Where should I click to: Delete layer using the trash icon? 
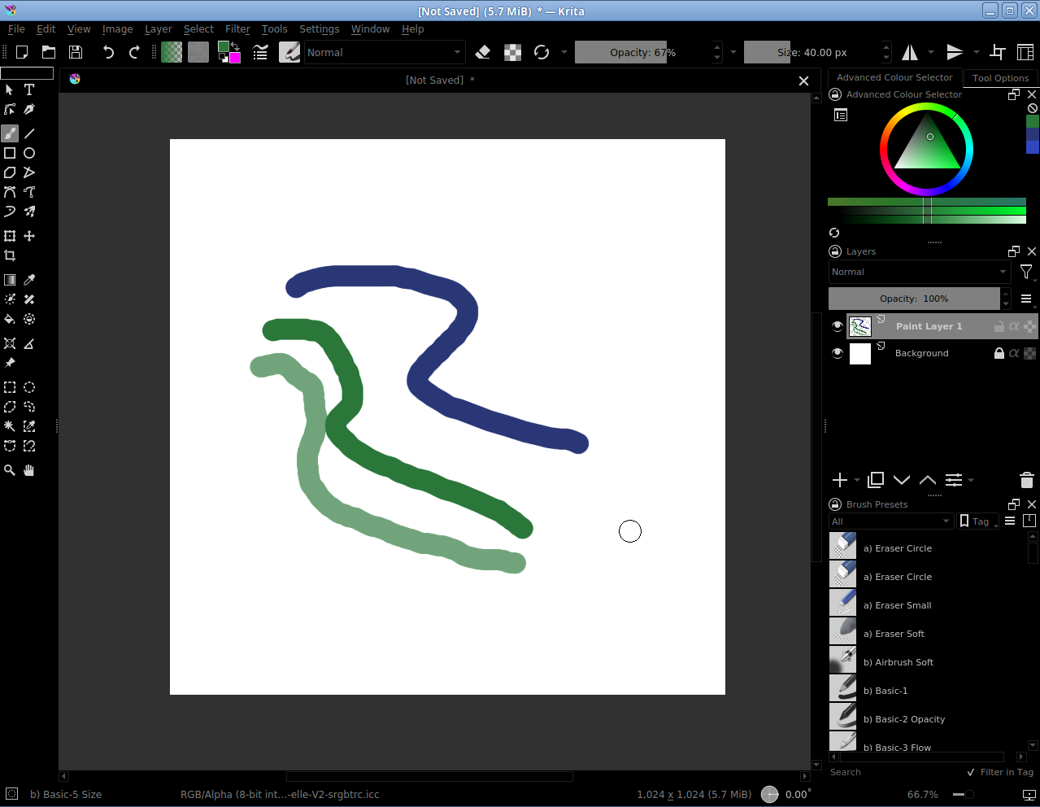pos(1026,480)
